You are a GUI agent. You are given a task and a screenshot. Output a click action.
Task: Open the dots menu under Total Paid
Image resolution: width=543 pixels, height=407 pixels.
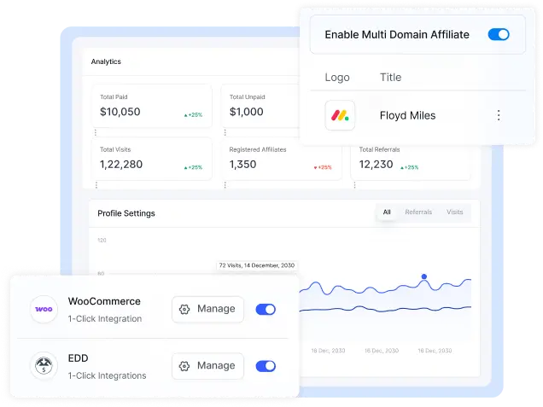pos(96,132)
